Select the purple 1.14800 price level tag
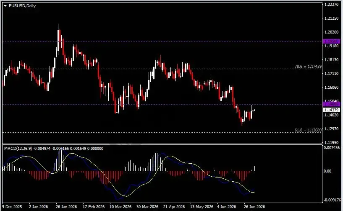The width and height of the screenshot is (343, 211). point(331,104)
